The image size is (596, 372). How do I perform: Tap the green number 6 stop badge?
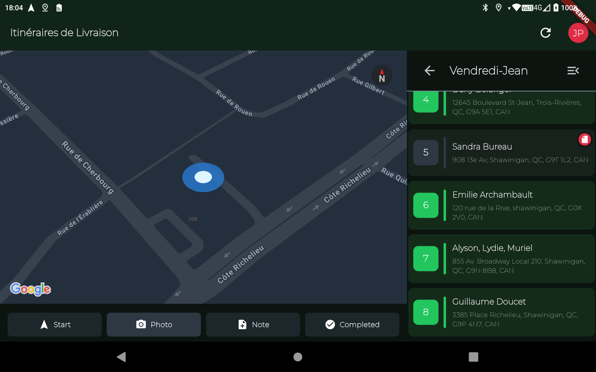coord(426,205)
